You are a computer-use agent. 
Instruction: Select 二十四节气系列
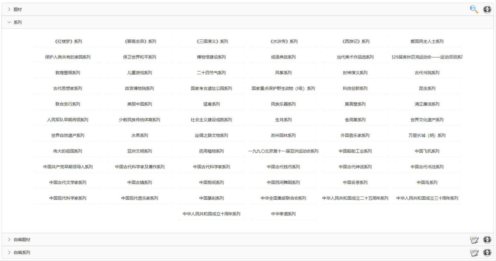point(211,73)
